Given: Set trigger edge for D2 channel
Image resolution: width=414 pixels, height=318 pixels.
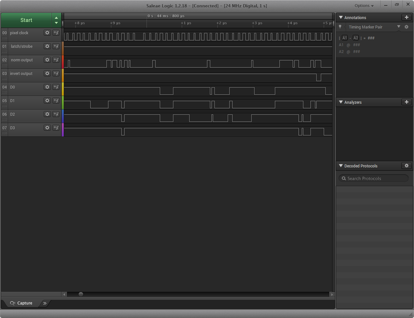Looking at the screenshot, I should pos(56,114).
